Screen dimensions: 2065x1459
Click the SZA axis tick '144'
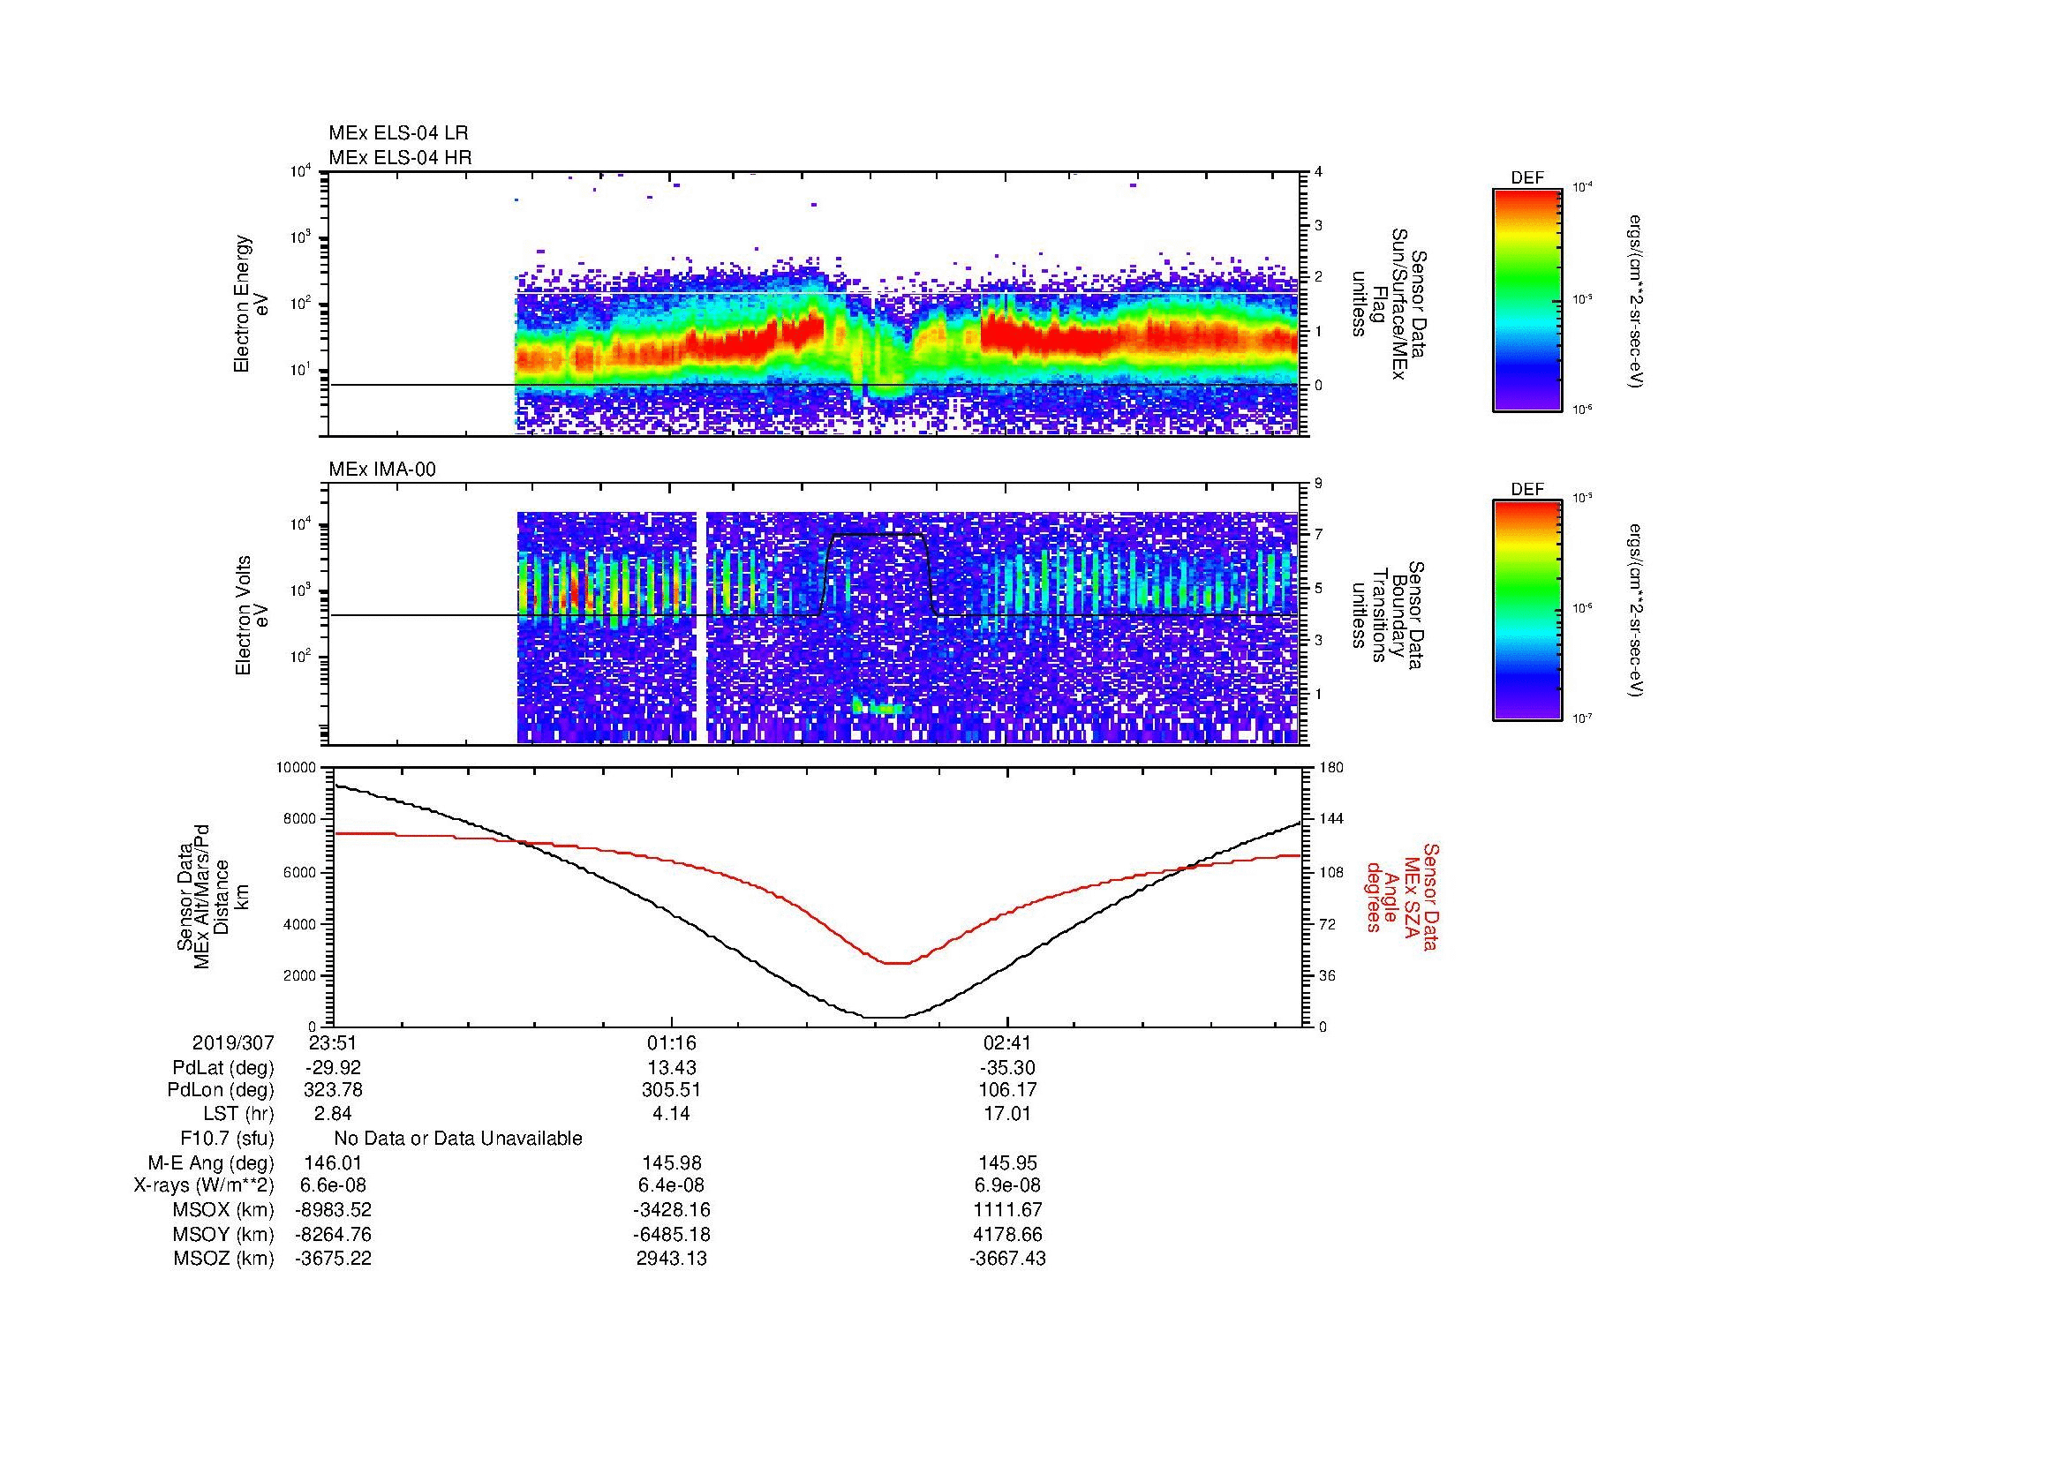[x=1331, y=819]
